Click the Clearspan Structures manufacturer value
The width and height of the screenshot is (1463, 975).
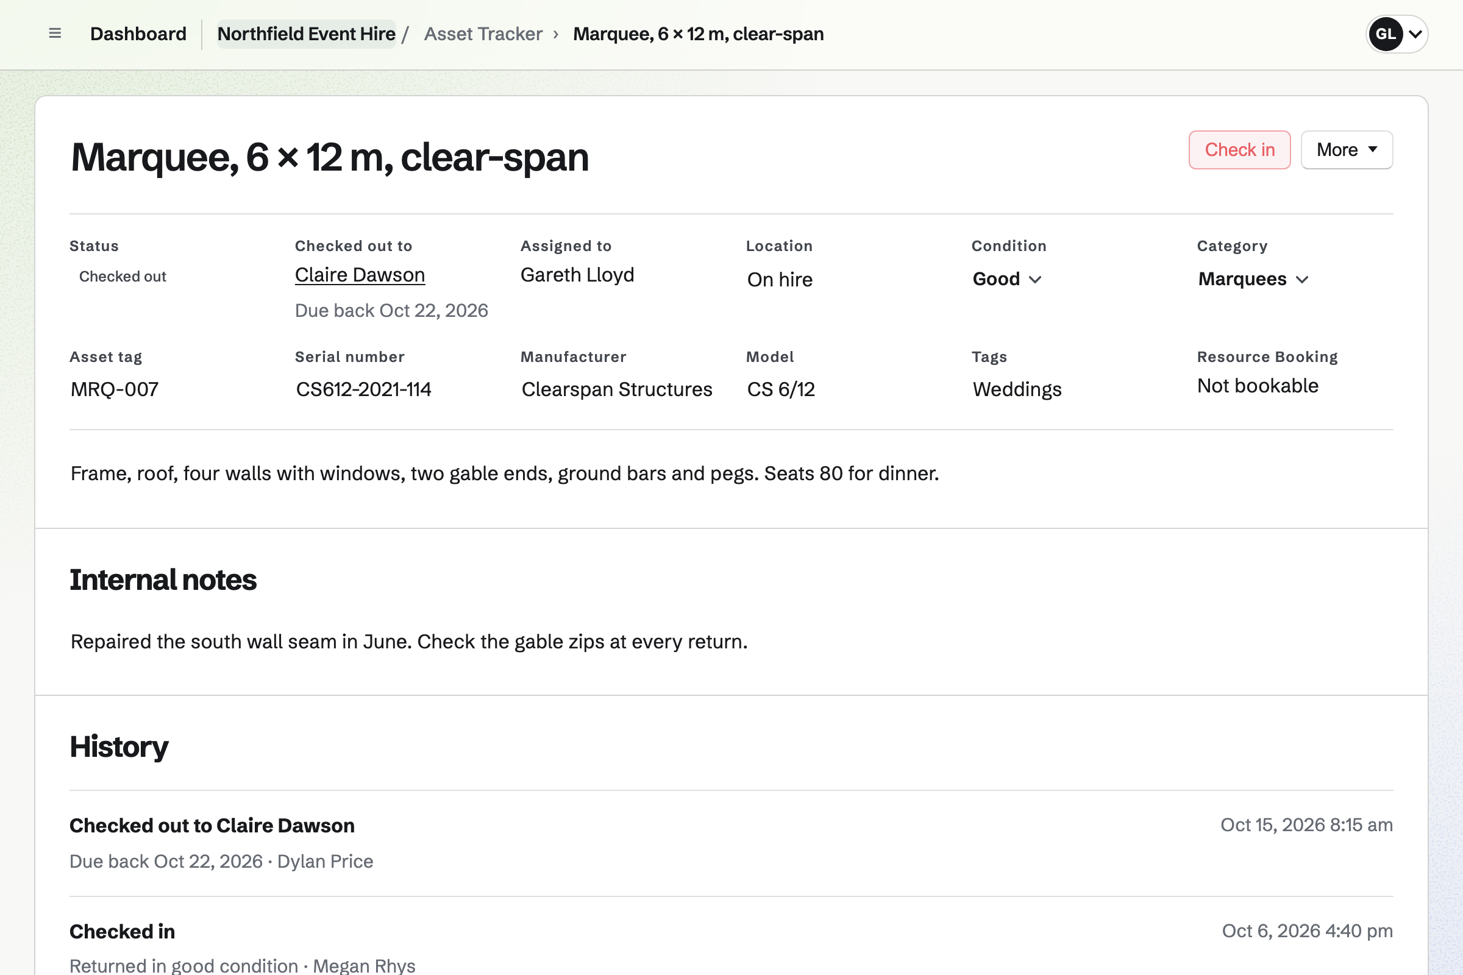pyautogui.click(x=616, y=389)
